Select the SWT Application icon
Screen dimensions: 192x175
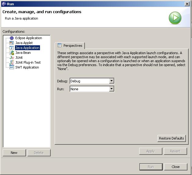coord(12,67)
